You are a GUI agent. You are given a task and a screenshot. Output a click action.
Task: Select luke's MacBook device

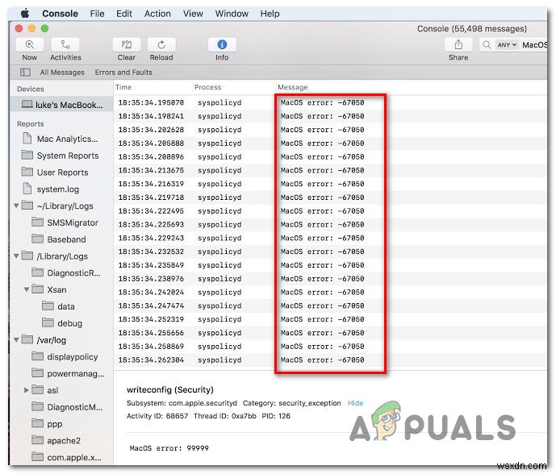61,105
